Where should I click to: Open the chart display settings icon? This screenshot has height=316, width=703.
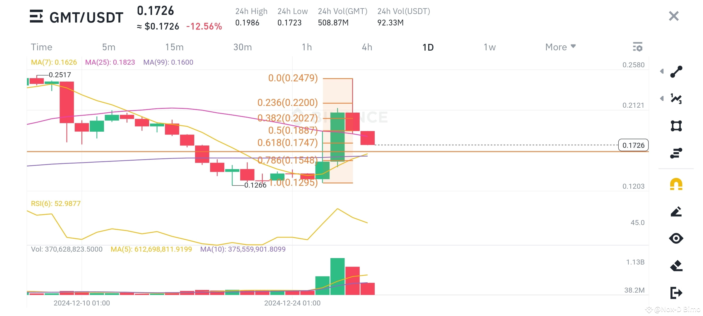[x=638, y=47]
